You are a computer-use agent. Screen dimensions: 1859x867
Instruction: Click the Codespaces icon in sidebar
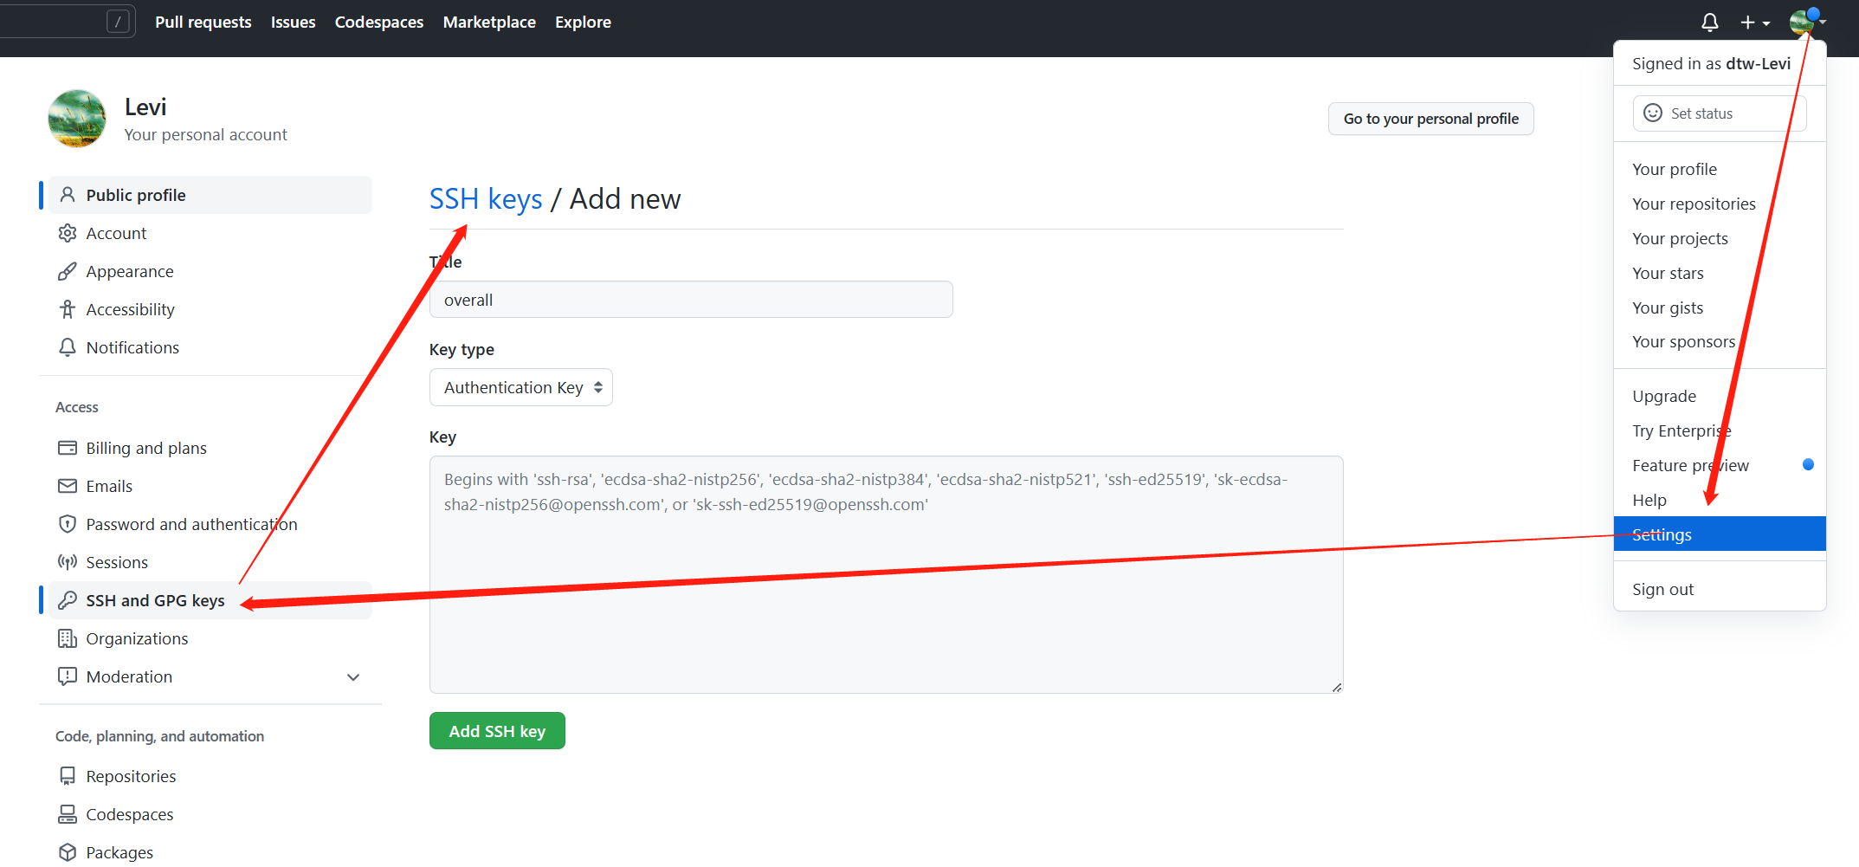tap(68, 814)
